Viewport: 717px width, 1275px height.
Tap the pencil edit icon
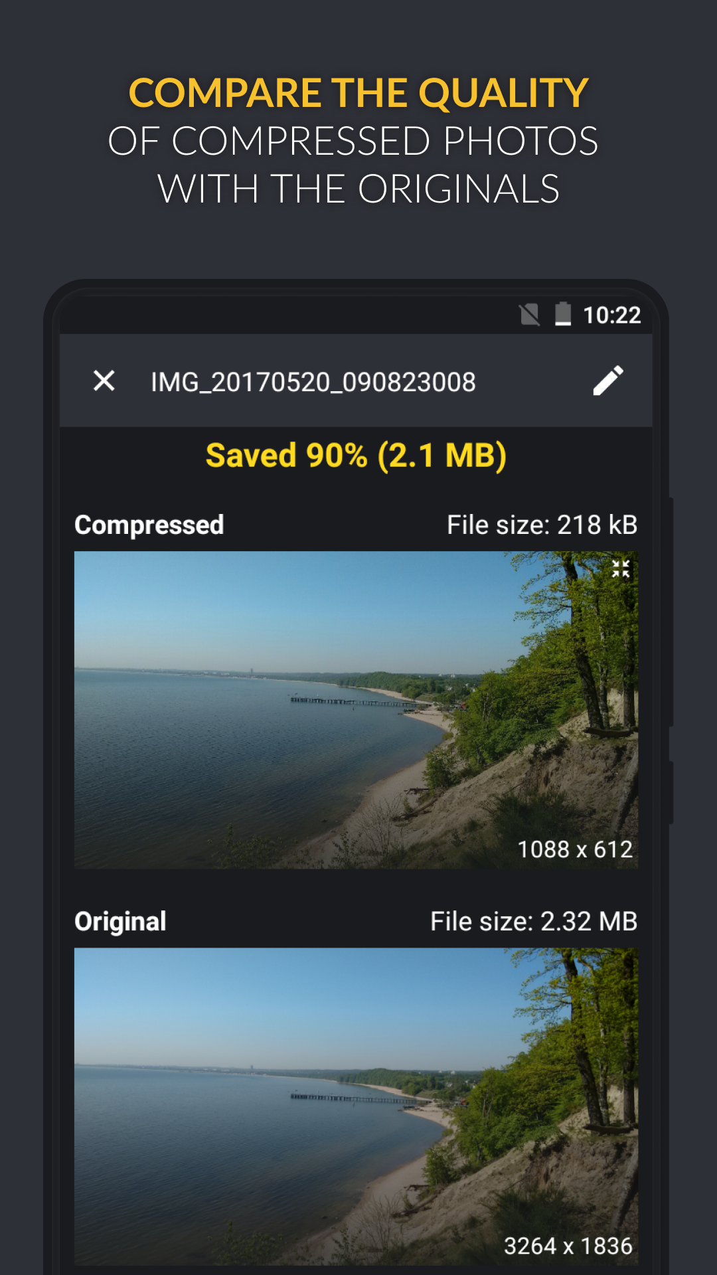point(607,381)
